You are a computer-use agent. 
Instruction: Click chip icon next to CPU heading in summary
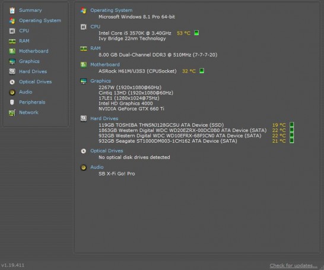(84, 27)
